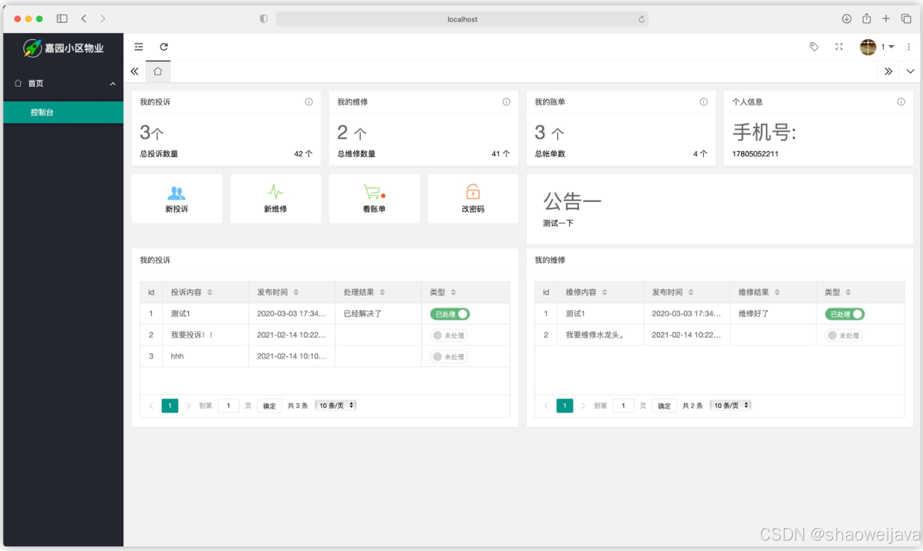Focus repairs table go-to-page input
Viewport: 923px width, 551px height.
click(623, 406)
